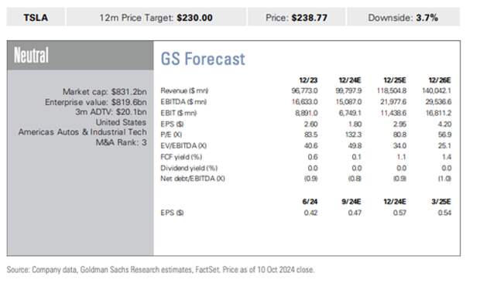Click the Enterprise value $819.6bn line
This screenshot has width=480, height=286.
96,102
